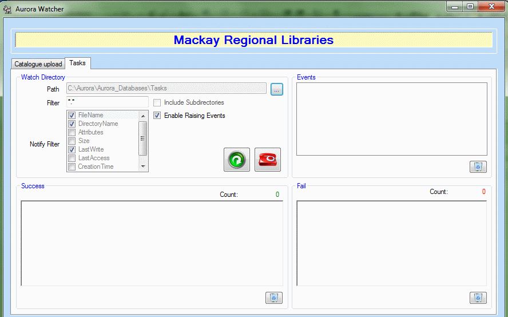Maximize the Aurora Watcher window
This screenshot has height=317, width=508.
(470, 7)
